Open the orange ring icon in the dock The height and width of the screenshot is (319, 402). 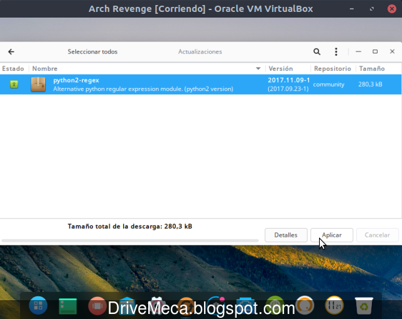pyautogui.click(x=305, y=305)
